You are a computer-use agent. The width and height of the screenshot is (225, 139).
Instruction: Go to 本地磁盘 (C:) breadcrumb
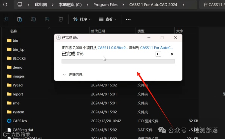pos(70,5)
